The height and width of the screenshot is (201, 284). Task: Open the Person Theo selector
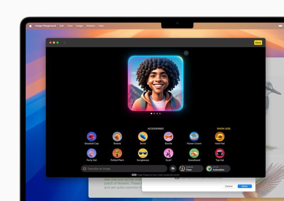tap(191, 168)
